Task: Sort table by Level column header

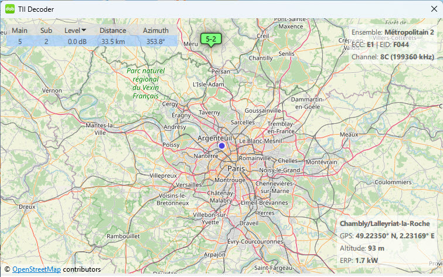Action: pyautogui.click(x=75, y=31)
